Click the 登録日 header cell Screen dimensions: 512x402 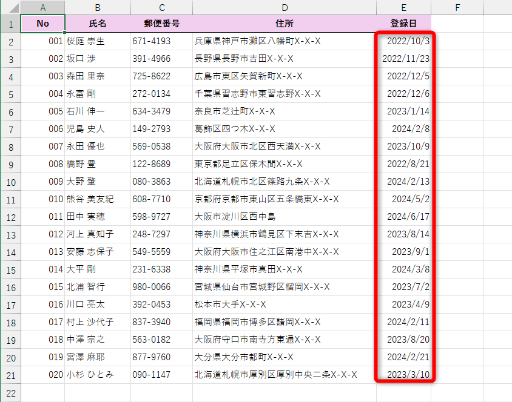(x=403, y=23)
